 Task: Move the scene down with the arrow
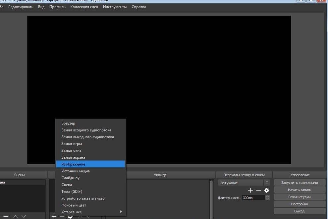24,216
